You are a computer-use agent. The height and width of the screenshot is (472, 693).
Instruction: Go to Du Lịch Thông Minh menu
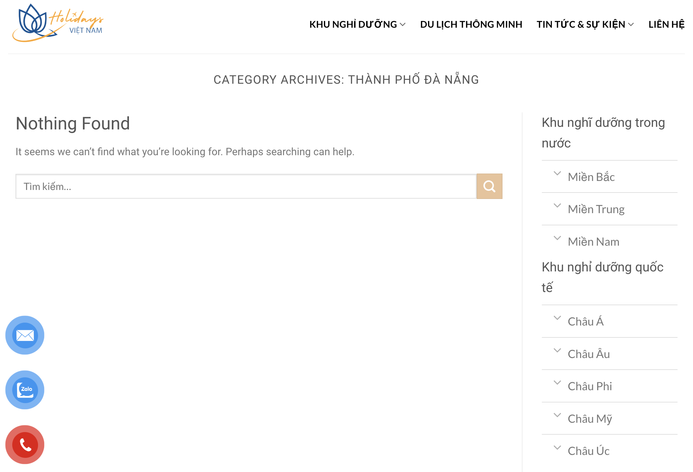coord(471,24)
